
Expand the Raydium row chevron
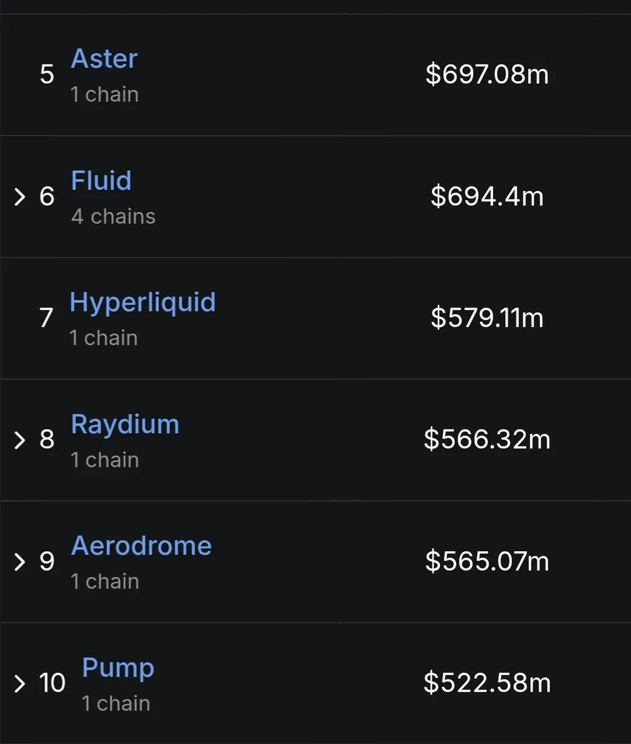pos(20,440)
